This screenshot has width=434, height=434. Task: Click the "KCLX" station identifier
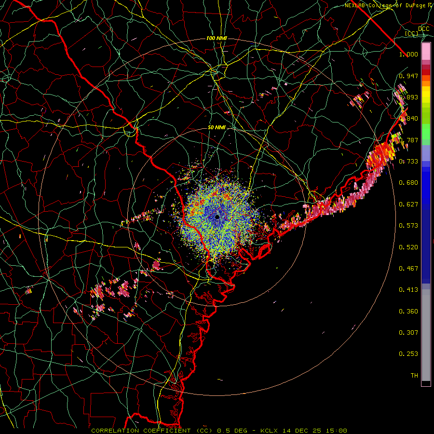(x=270, y=431)
